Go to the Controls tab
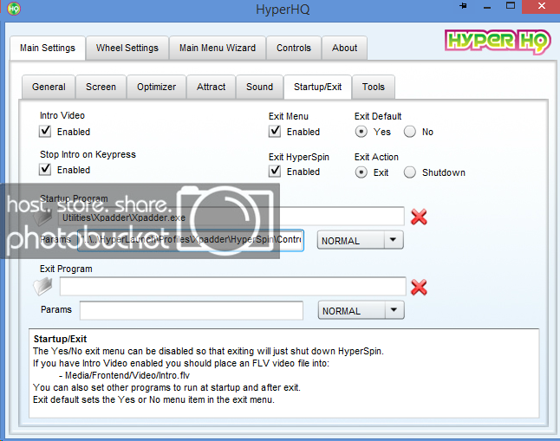Screen dimensions: 560x441 pyautogui.click(x=294, y=48)
